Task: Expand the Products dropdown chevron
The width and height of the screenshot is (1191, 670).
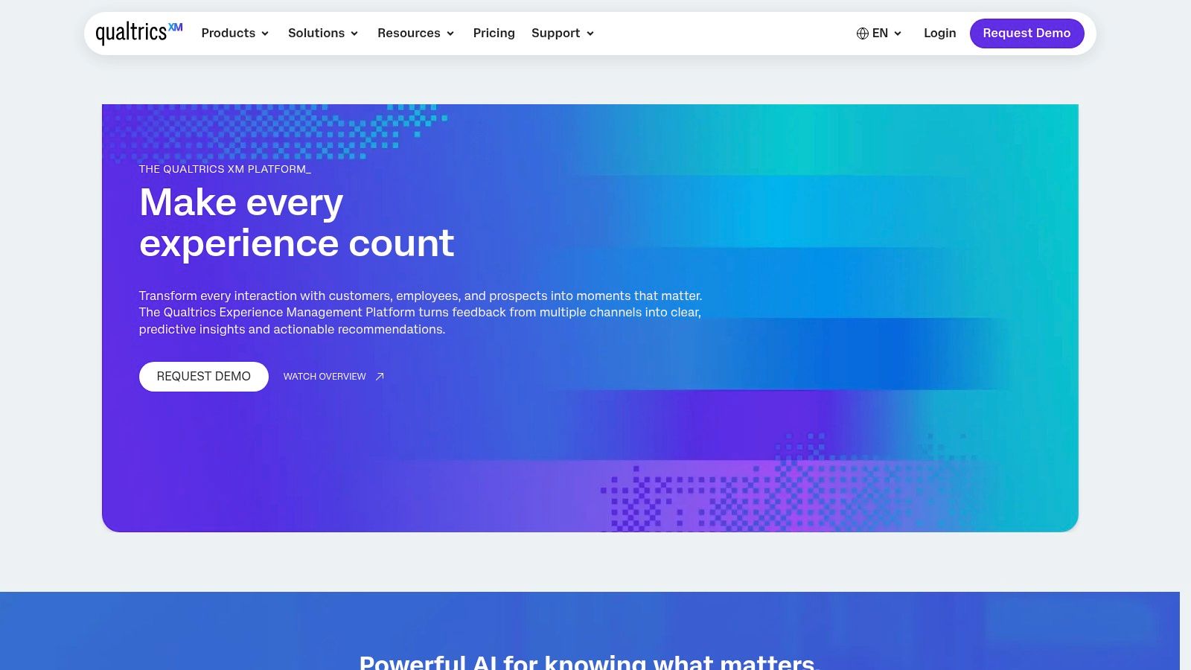Action: click(265, 33)
